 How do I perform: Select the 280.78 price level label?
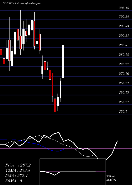(124, 55)
